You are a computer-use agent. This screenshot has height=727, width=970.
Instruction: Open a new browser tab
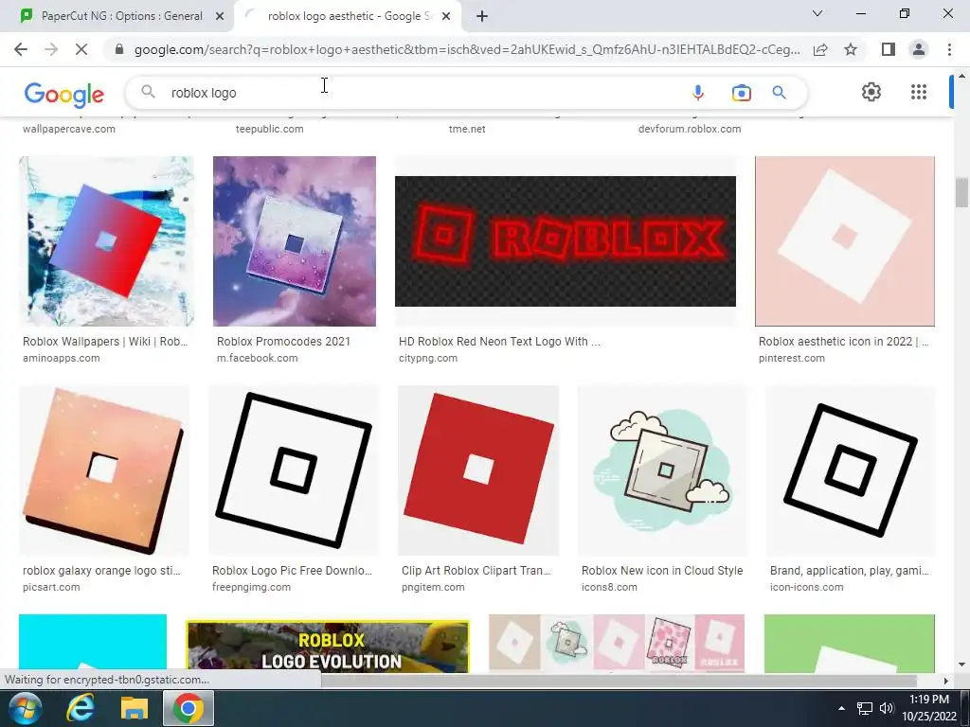click(x=482, y=16)
